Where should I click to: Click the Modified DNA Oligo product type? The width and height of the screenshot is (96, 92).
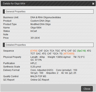click(40, 24)
